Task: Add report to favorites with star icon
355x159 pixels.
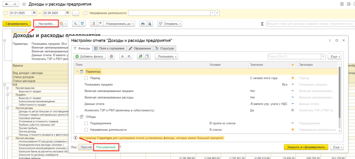Action: coord(24,4)
